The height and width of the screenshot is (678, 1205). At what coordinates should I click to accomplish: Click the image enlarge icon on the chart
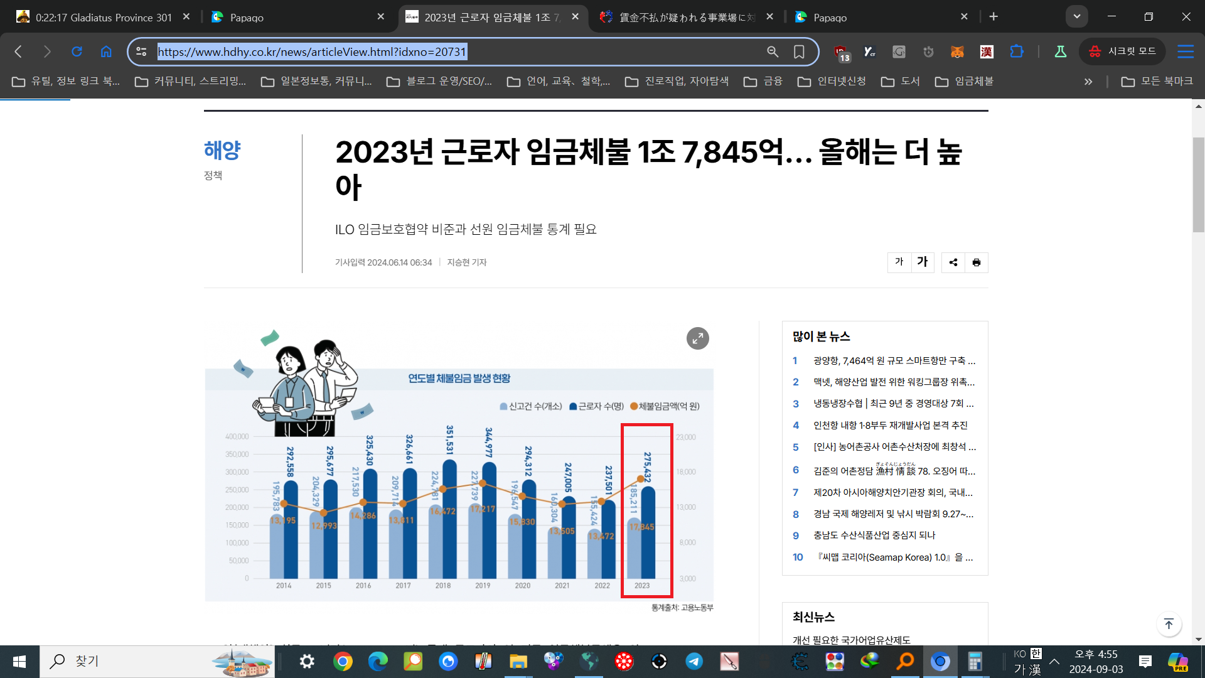point(697,339)
